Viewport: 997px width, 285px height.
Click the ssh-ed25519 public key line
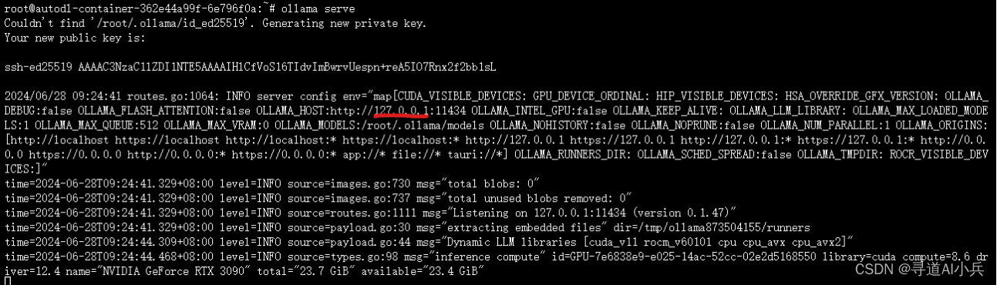click(x=250, y=67)
